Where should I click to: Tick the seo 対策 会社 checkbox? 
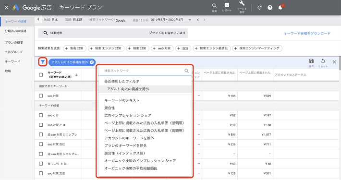pos(41,144)
